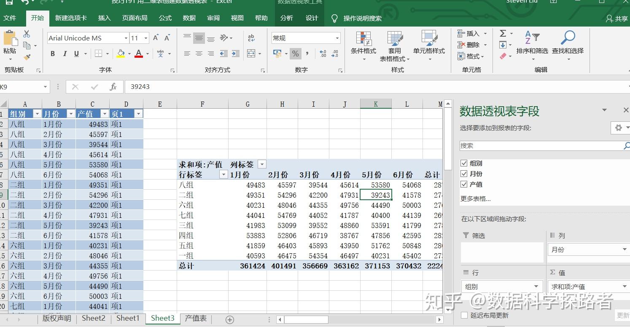
Task: Align cell text to the left
Action: (x=187, y=54)
